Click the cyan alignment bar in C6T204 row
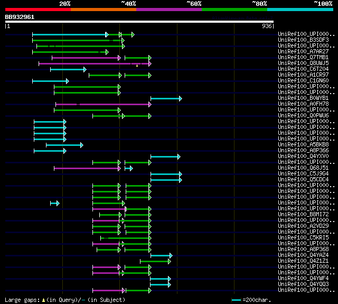Viewport: 338px width, 304px height. pyautogui.click(x=67, y=69)
